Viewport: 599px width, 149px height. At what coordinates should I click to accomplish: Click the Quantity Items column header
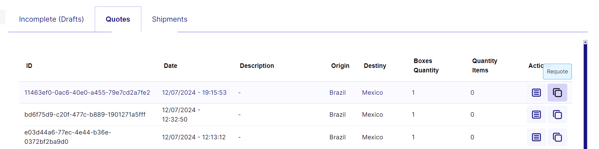[x=485, y=66]
